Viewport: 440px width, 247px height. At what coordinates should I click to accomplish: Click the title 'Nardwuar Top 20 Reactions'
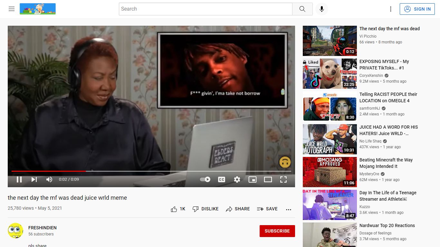pyautogui.click(x=387, y=225)
